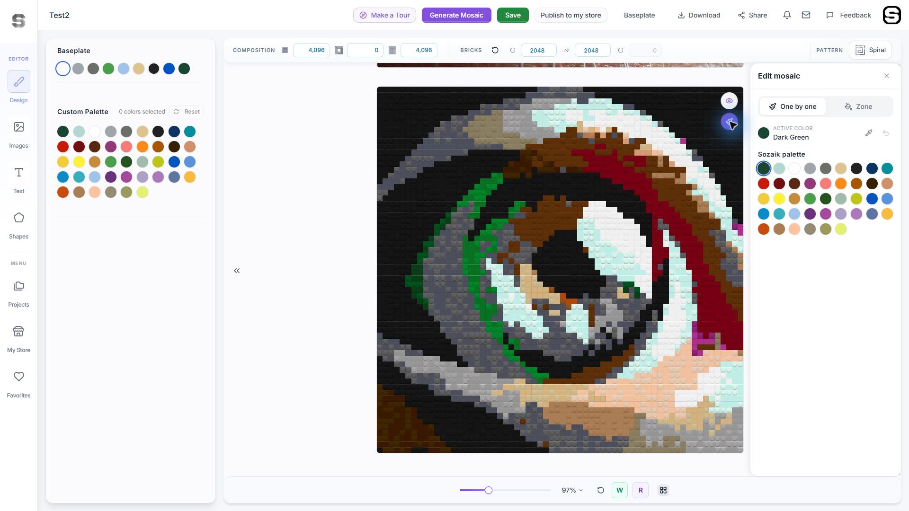Click Generate Mosaic button
909x511 pixels.
(x=456, y=15)
